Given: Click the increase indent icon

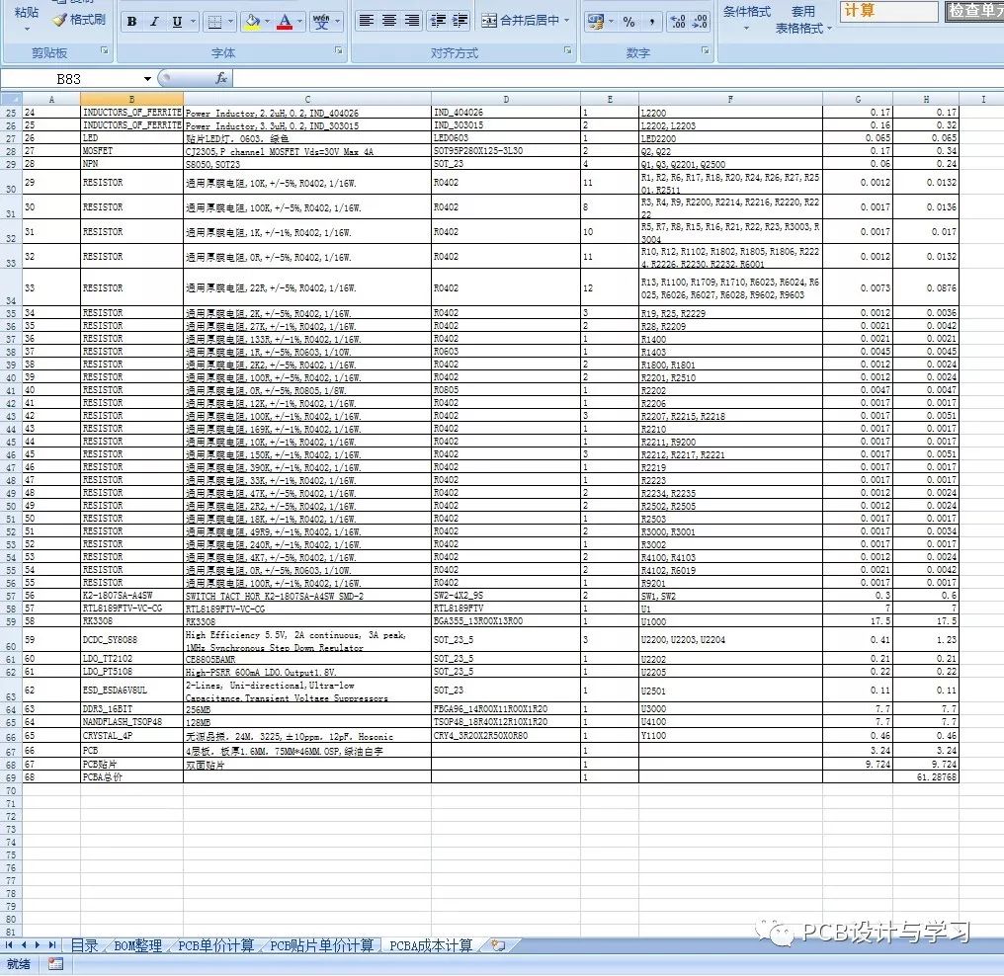Looking at the screenshot, I should coord(460,21).
